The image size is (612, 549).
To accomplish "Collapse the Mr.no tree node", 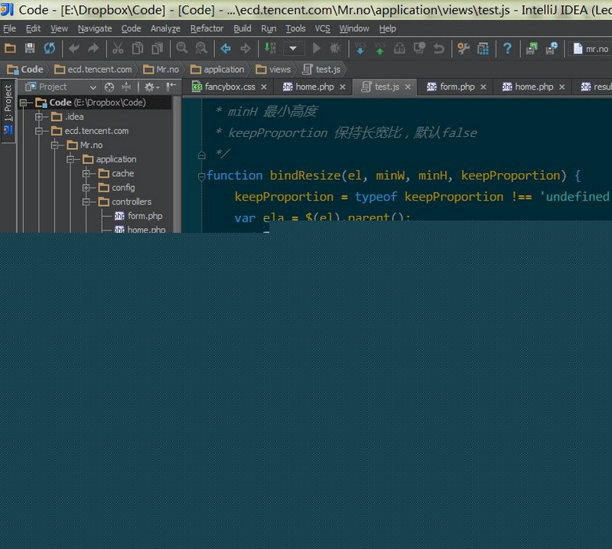I will tap(54, 145).
